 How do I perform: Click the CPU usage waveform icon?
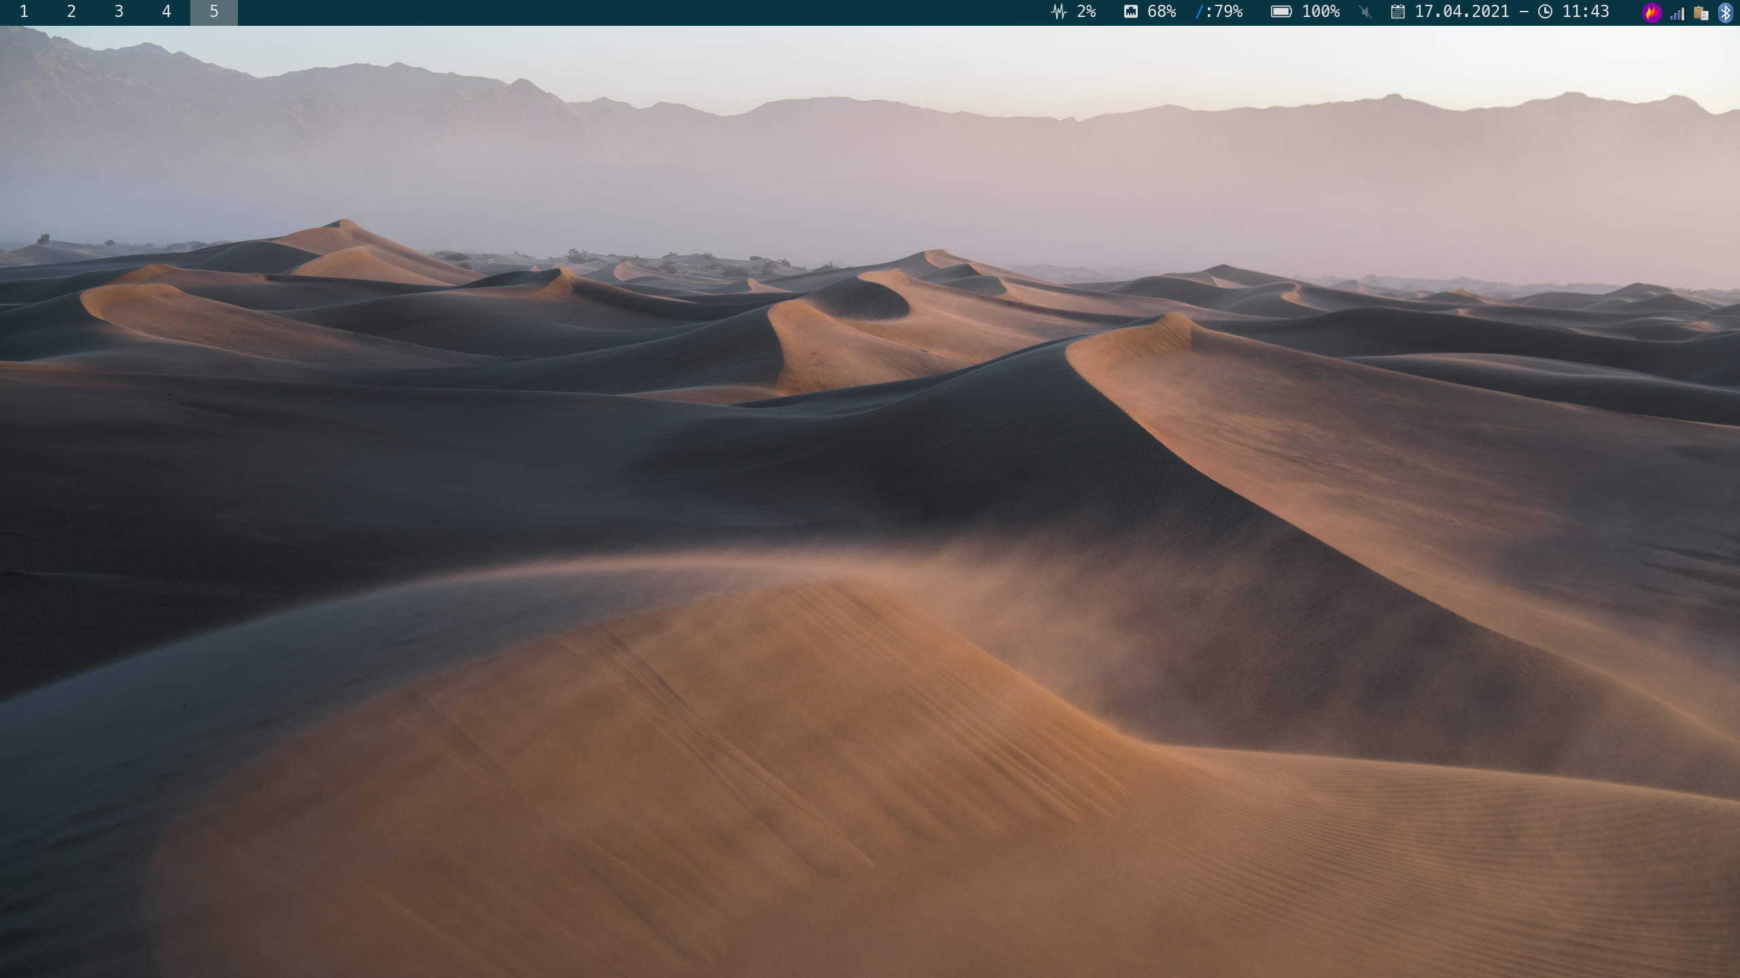point(1058,12)
